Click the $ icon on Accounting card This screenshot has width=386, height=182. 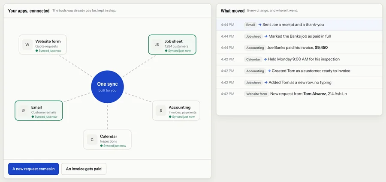(161, 110)
